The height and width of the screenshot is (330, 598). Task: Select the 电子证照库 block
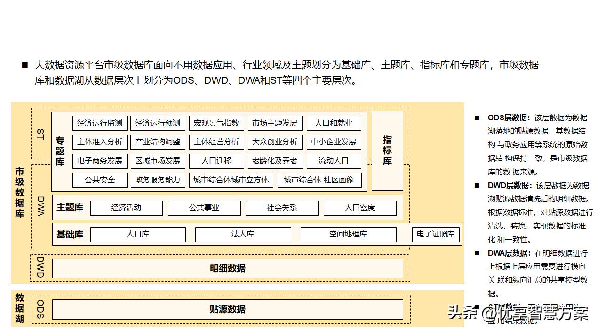(436, 234)
